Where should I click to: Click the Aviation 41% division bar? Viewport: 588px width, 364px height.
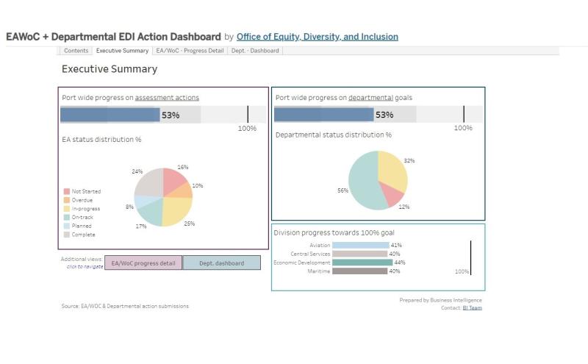pyautogui.click(x=361, y=245)
